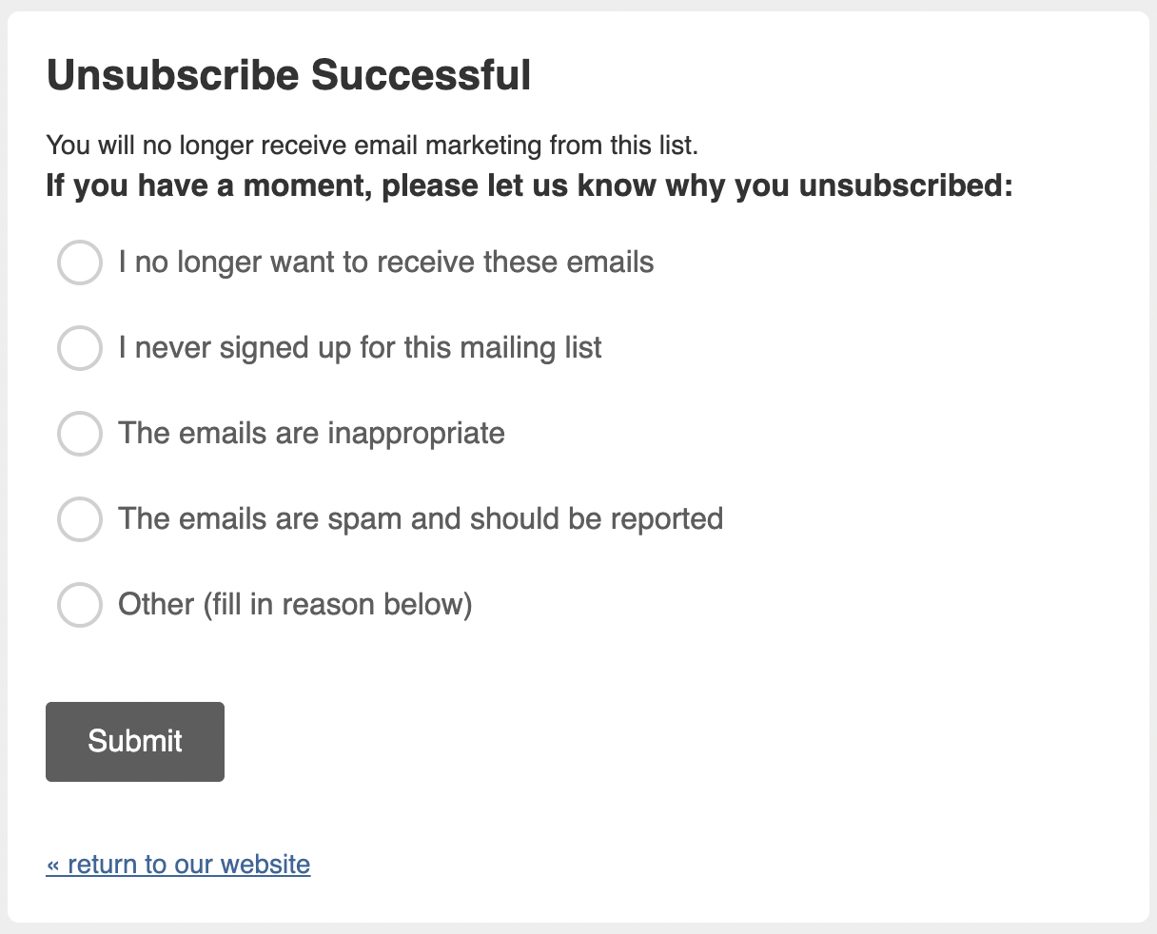The height and width of the screenshot is (934, 1157).
Task: Pick the 'emails are spam' radio button
Action: (80, 519)
